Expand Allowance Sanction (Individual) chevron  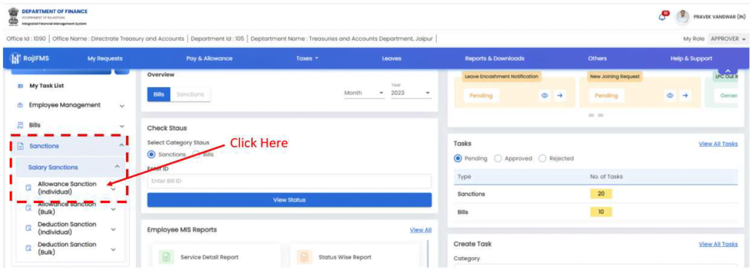[x=114, y=188]
